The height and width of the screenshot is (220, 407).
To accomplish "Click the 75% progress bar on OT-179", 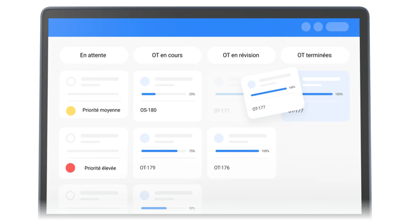I will [163, 151].
